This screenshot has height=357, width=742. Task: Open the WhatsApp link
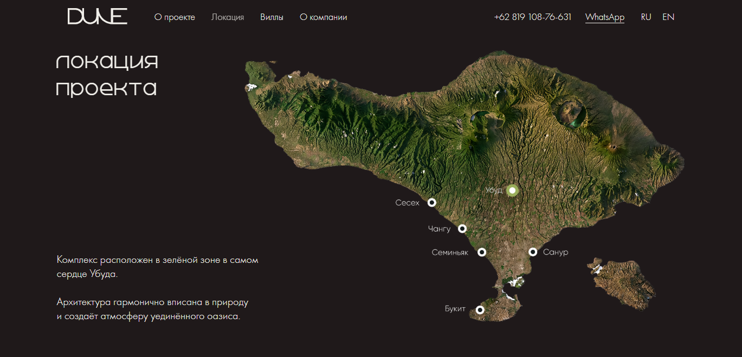(x=605, y=17)
